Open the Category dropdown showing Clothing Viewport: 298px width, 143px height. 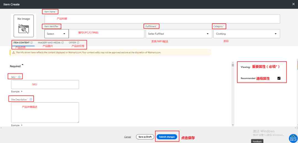click(x=246, y=34)
